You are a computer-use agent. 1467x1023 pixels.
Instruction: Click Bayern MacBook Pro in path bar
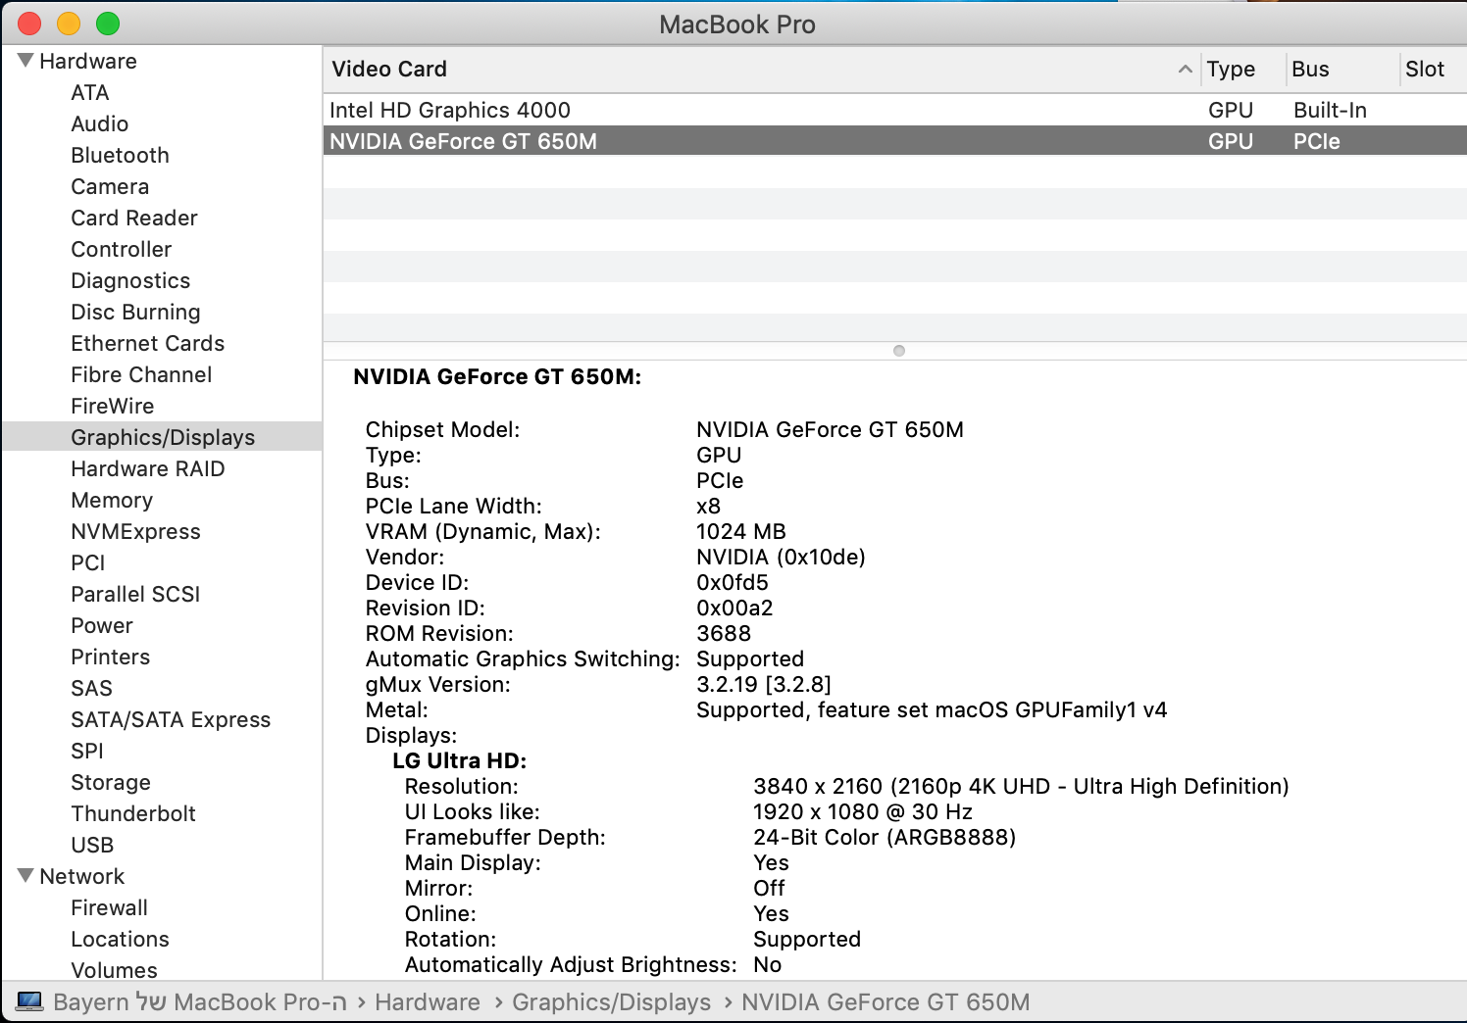coord(200,1001)
